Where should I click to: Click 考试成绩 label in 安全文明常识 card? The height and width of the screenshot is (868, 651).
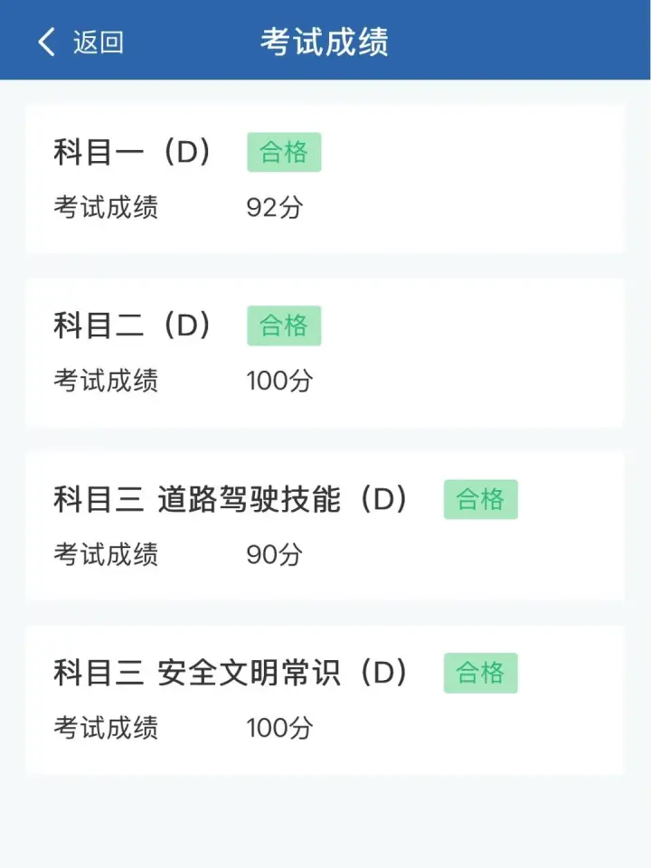106,728
